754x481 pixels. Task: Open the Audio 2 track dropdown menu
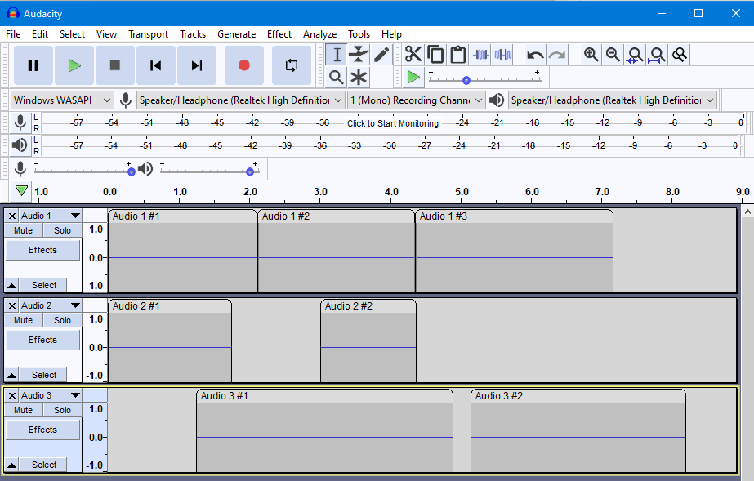tap(50, 305)
